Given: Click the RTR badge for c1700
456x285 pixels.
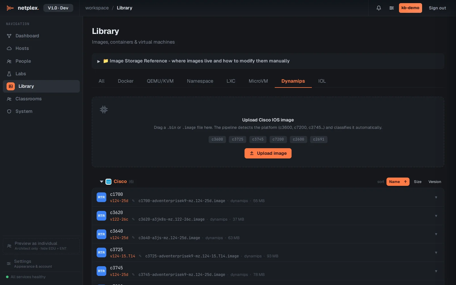Looking at the screenshot, I should (x=101, y=197).
